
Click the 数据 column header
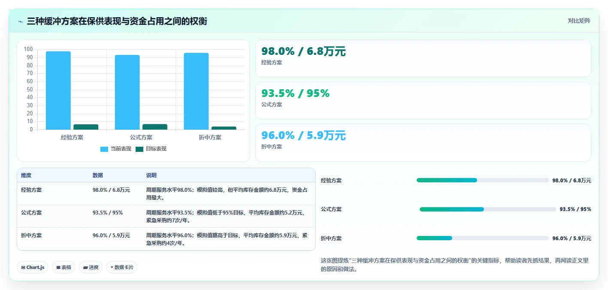coord(98,175)
